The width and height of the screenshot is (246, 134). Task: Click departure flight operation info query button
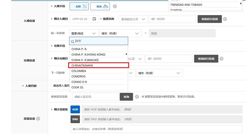tap(206, 59)
